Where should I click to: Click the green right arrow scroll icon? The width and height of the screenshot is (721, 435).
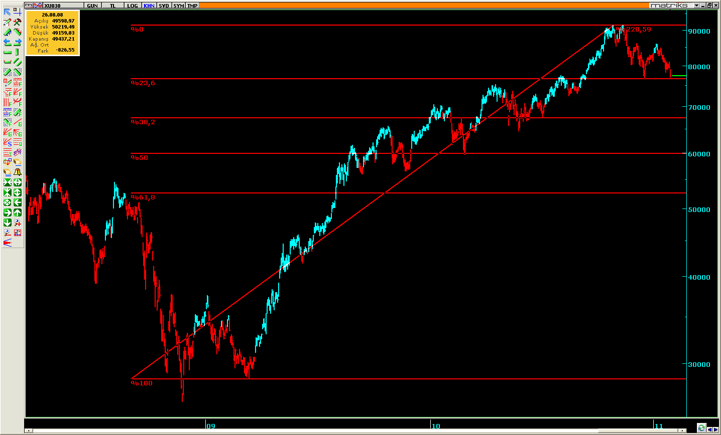pyautogui.click(x=7, y=212)
